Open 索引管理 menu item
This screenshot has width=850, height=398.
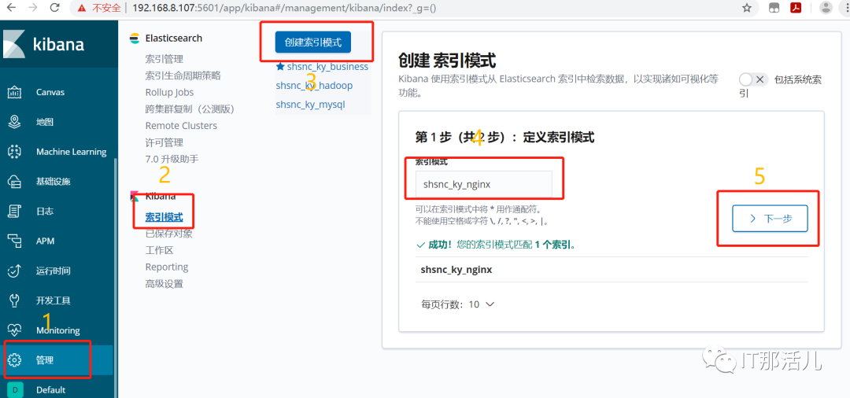164,59
